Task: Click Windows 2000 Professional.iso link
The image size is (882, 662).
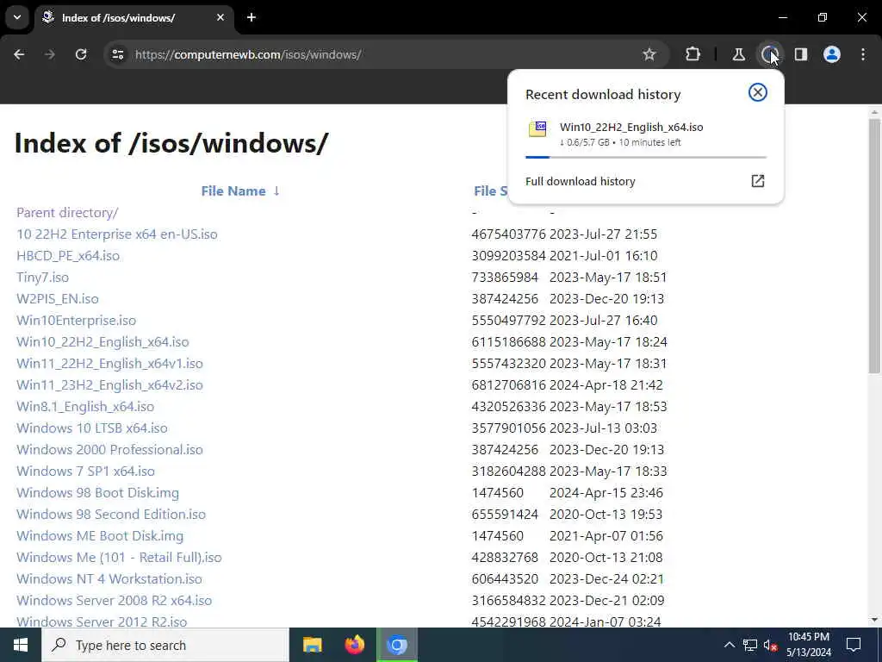Action: click(109, 450)
